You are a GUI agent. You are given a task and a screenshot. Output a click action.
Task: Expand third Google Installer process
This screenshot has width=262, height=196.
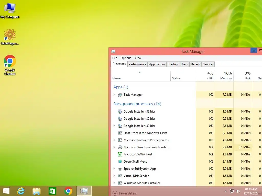114,126
